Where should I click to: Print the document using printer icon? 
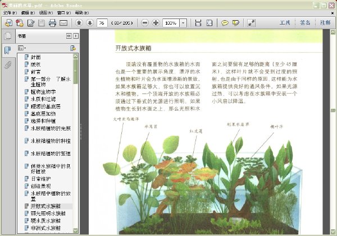click(x=52, y=23)
